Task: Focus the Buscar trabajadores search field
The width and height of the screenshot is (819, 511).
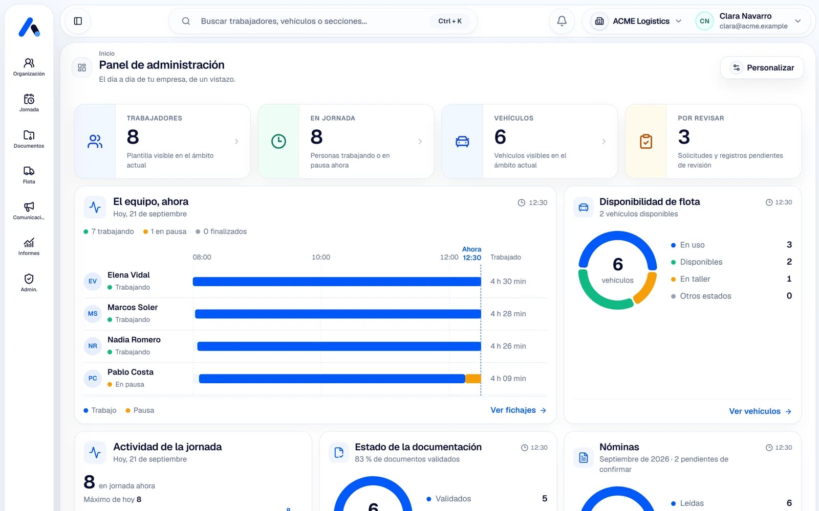Action: (323, 21)
